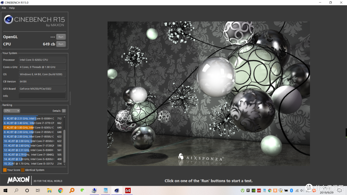Click the empty Info field
The width and height of the screenshot is (347, 195).
(x=42, y=96)
